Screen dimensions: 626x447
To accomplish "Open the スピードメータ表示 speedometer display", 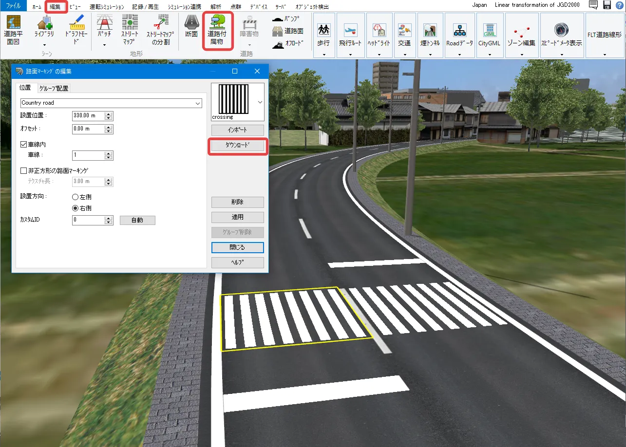I will coord(561,34).
